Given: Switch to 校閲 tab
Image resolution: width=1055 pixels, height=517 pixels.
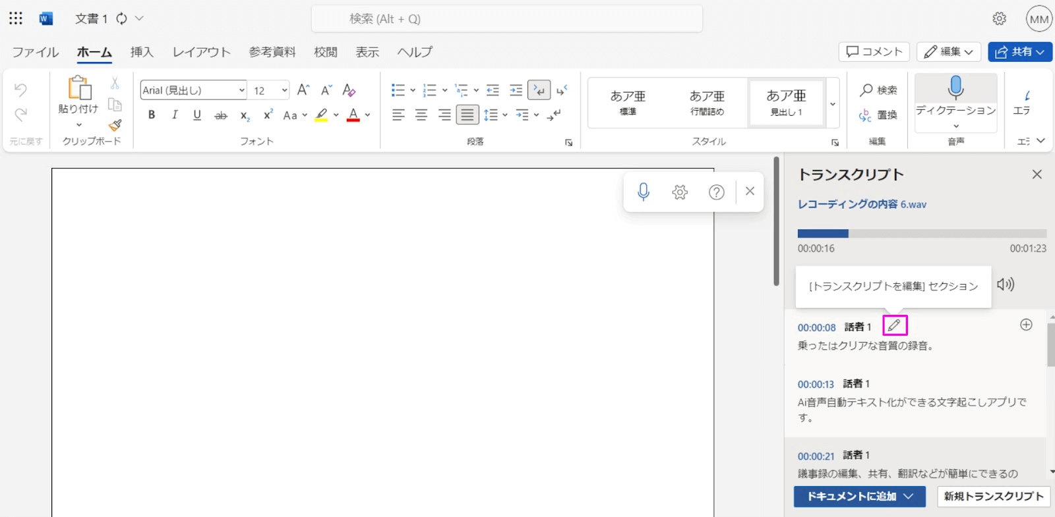Looking at the screenshot, I should (326, 52).
